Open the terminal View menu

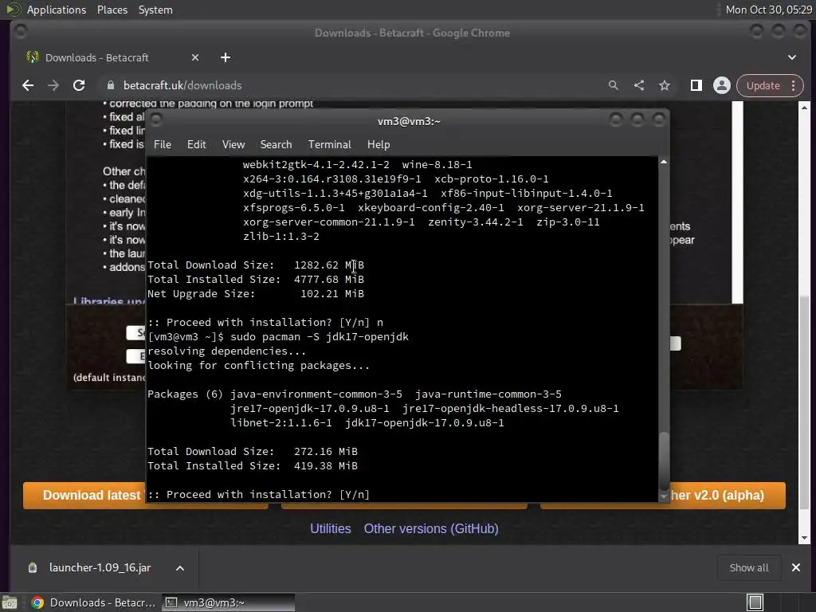pyautogui.click(x=233, y=145)
